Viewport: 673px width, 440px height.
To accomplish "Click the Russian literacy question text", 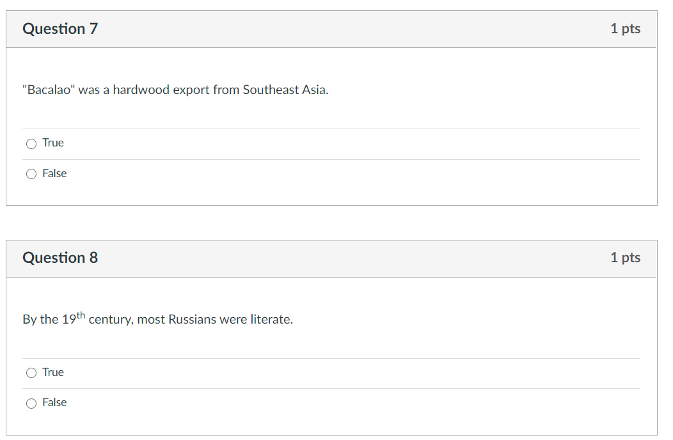I will point(157,318).
